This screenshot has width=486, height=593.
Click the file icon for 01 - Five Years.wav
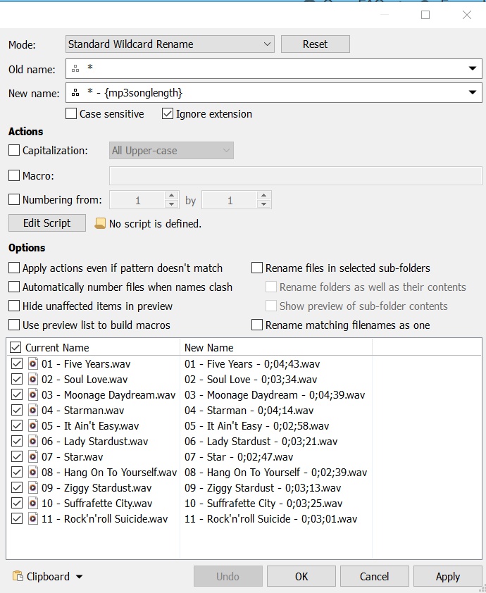pyautogui.click(x=33, y=364)
